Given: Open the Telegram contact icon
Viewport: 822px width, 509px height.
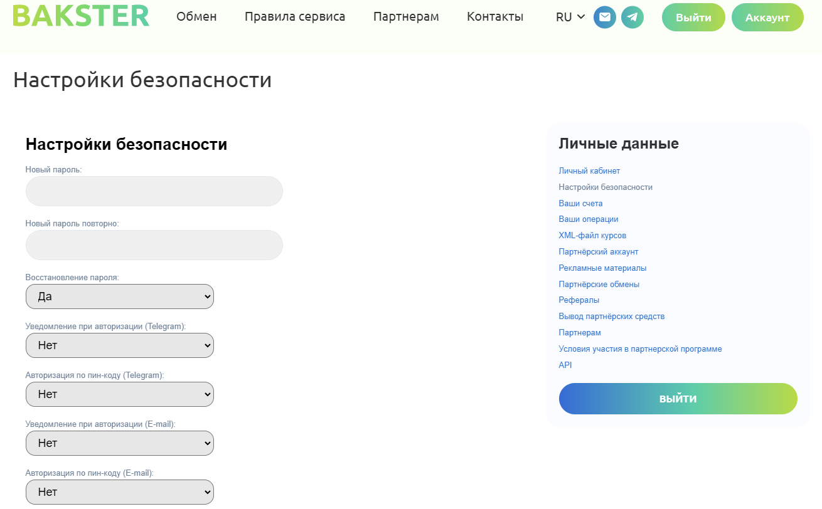Looking at the screenshot, I should click(x=633, y=17).
